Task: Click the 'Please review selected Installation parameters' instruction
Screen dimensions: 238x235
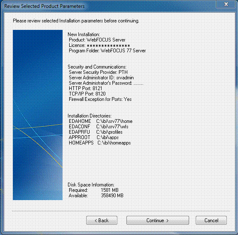Action: click(x=76, y=21)
